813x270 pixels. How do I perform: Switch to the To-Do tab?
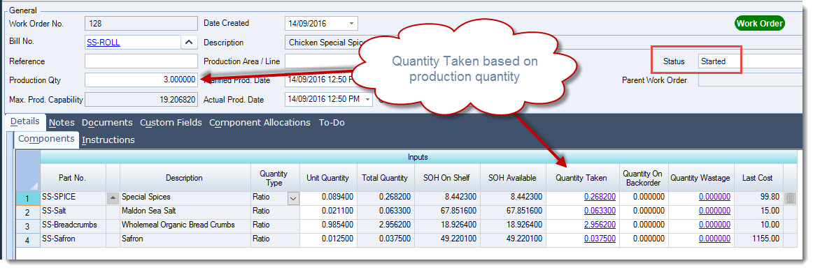tap(332, 123)
